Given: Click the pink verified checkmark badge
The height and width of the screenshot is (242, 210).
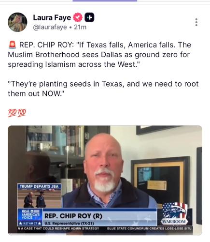Looking at the screenshot, I should pyautogui.click(x=78, y=17).
